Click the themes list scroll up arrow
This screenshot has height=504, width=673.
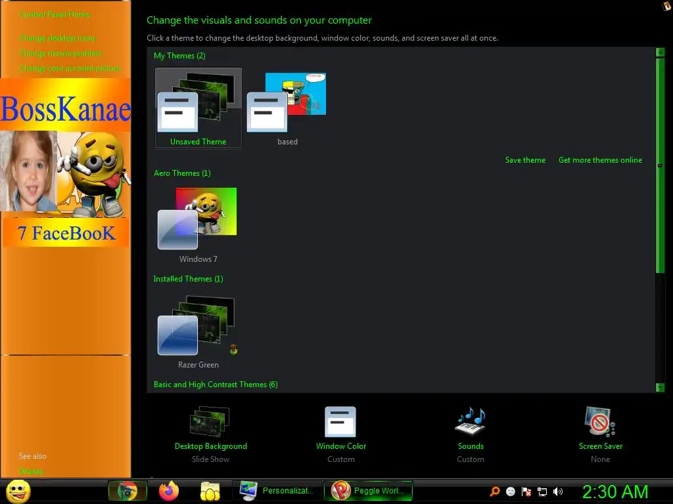click(x=660, y=52)
